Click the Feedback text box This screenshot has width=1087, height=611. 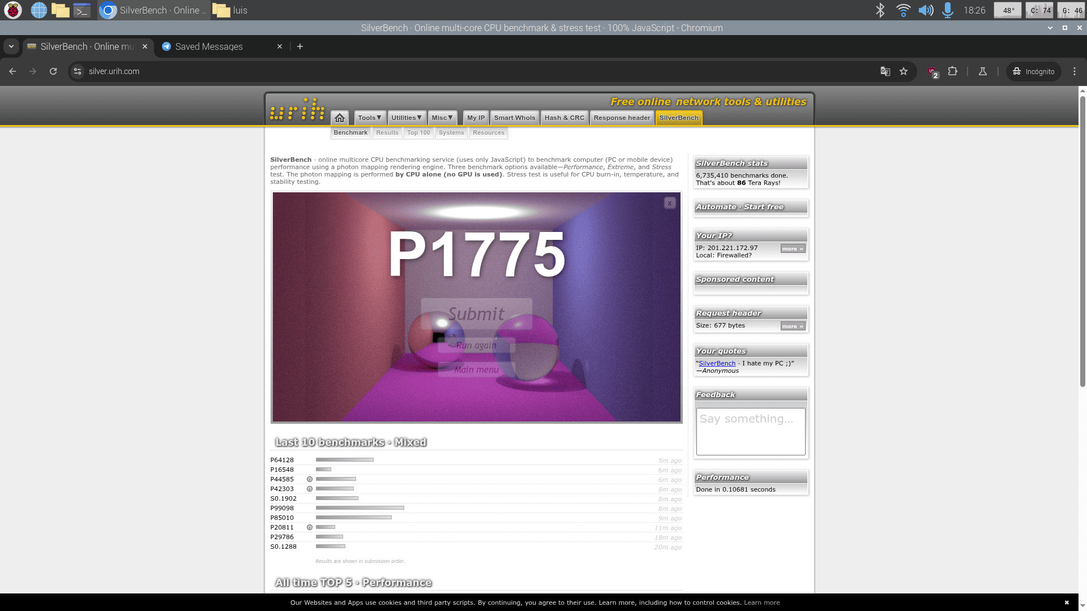(x=751, y=432)
